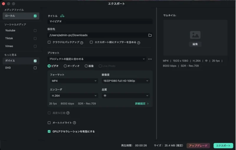The image size is (236, 150).
Task: Click the エクスポート button
Action: pos(223,146)
